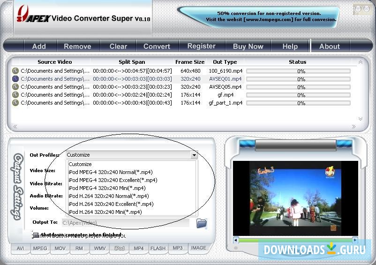Click Remove in the toolbar

77,46
